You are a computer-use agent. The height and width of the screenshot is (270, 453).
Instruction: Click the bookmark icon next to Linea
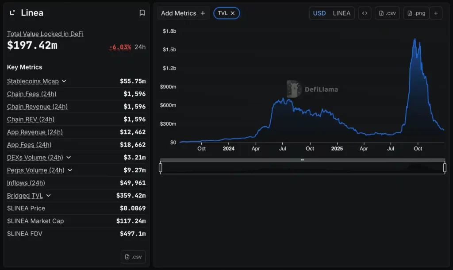click(142, 13)
